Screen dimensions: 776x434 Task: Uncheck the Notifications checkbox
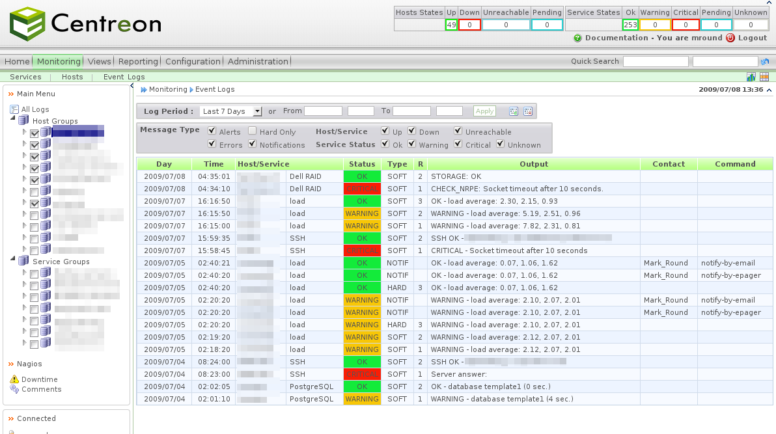253,144
